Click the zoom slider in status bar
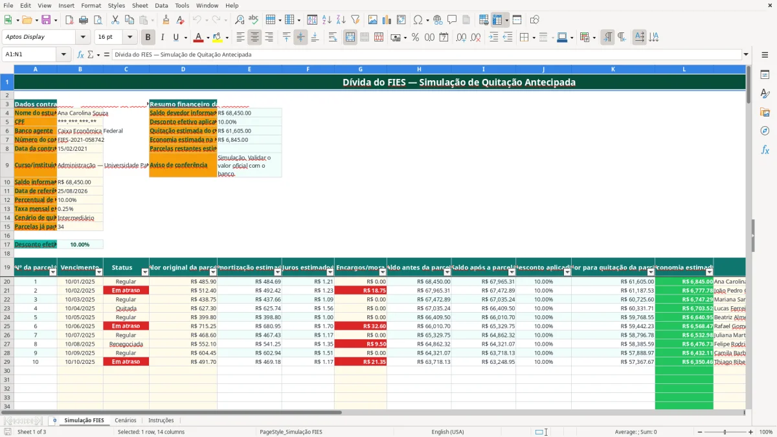Viewport: 777px width, 437px height. point(725,432)
